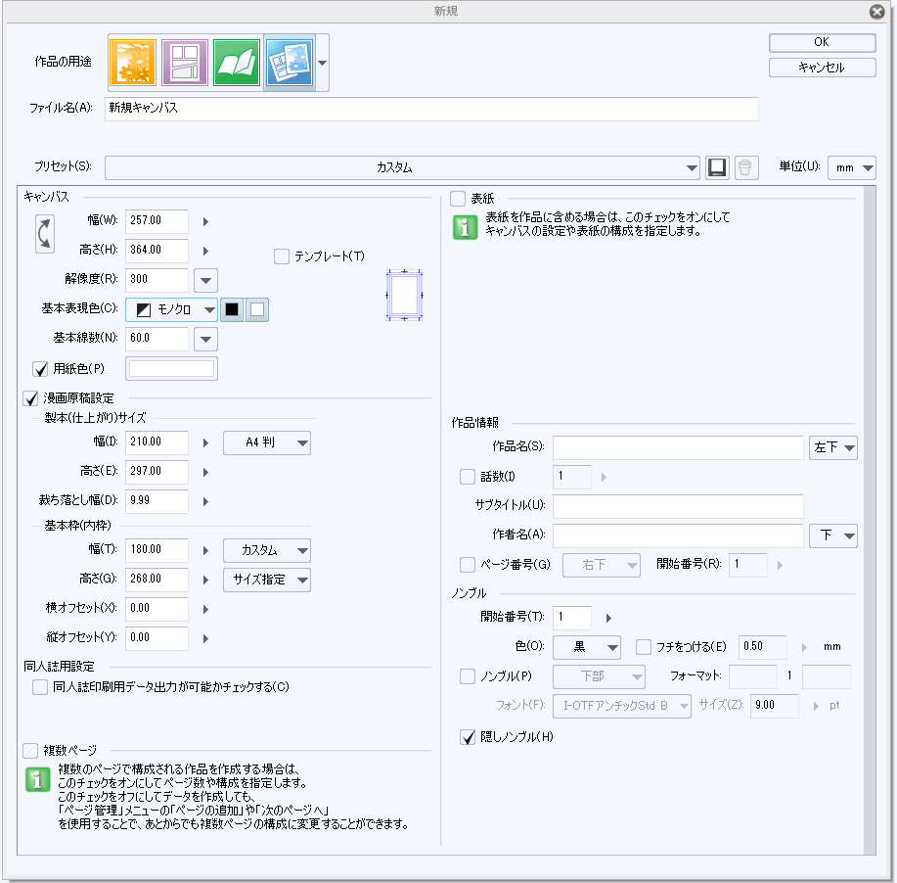
Task: Click the canvas 幅(W) 257.00 field
Action: (x=157, y=221)
